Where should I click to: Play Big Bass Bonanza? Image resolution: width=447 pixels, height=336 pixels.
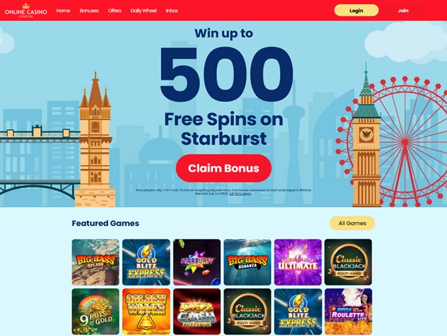pos(247,262)
